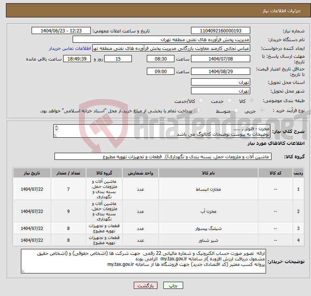Click the شیلنگ پیسوار item name
This screenshot has width=311, height=296.
pyautogui.click(x=208, y=228)
